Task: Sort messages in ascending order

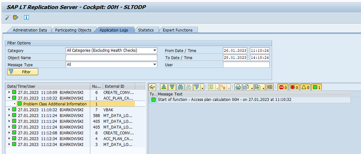Action: point(164,87)
